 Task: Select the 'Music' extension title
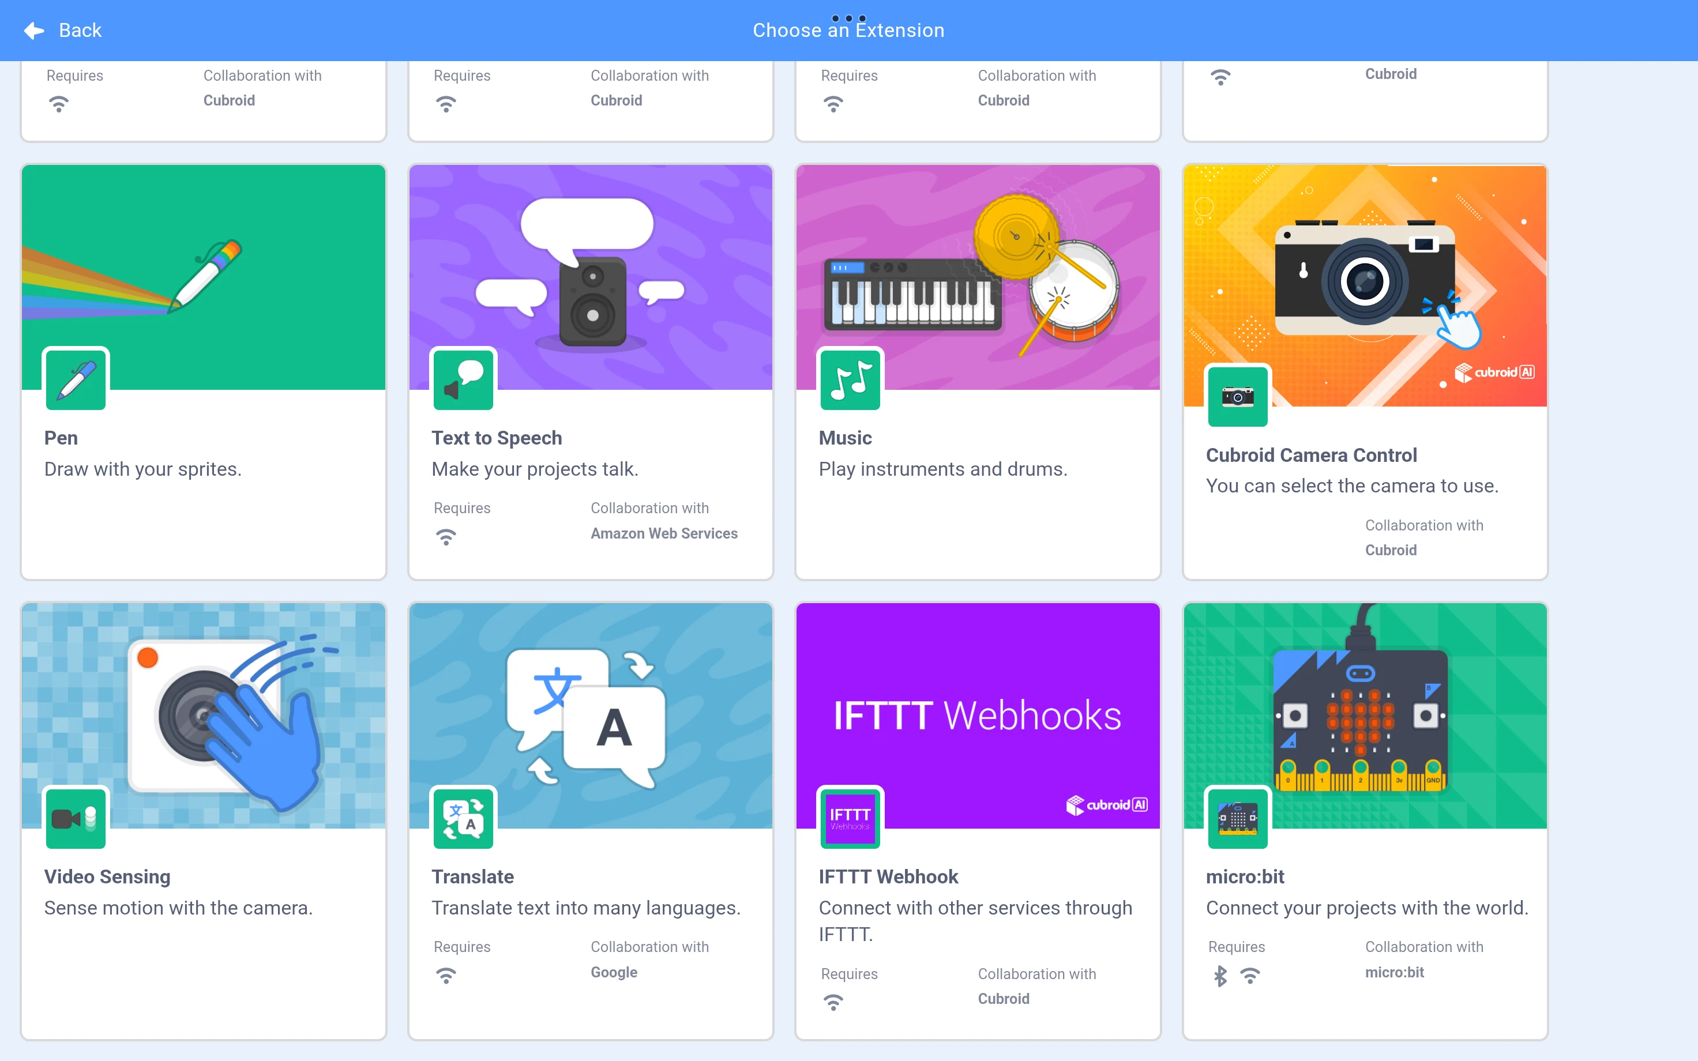pos(846,438)
